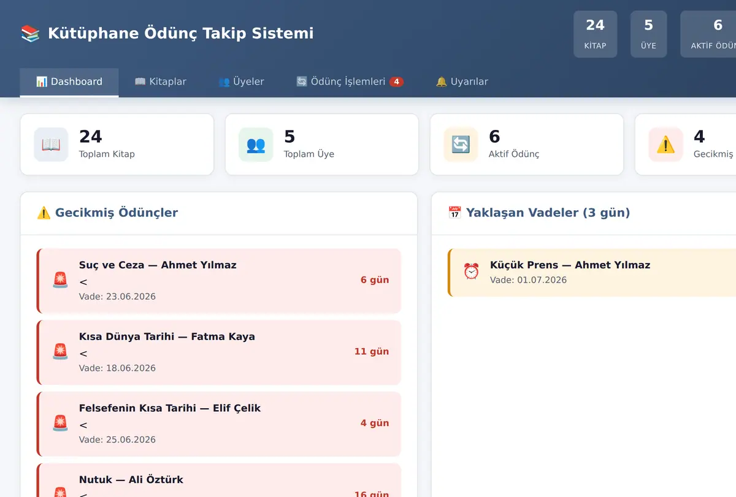Click the siren icon on Felsefenin Kısa Tarihi row
736x497 pixels.
pyautogui.click(x=60, y=423)
